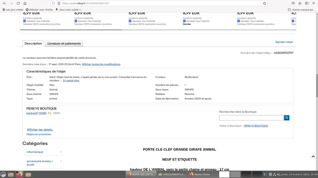This screenshot has width=318, height=178.
Task: Bookmark this page with the star icon
Action: click(x=265, y=3)
